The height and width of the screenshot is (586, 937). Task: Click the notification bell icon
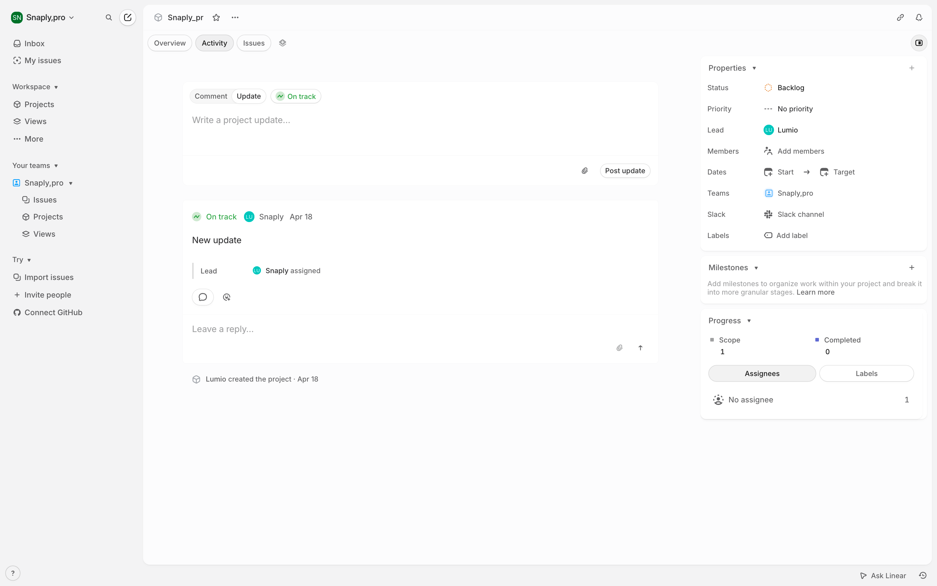pyautogui.click(x=919, y=18)
